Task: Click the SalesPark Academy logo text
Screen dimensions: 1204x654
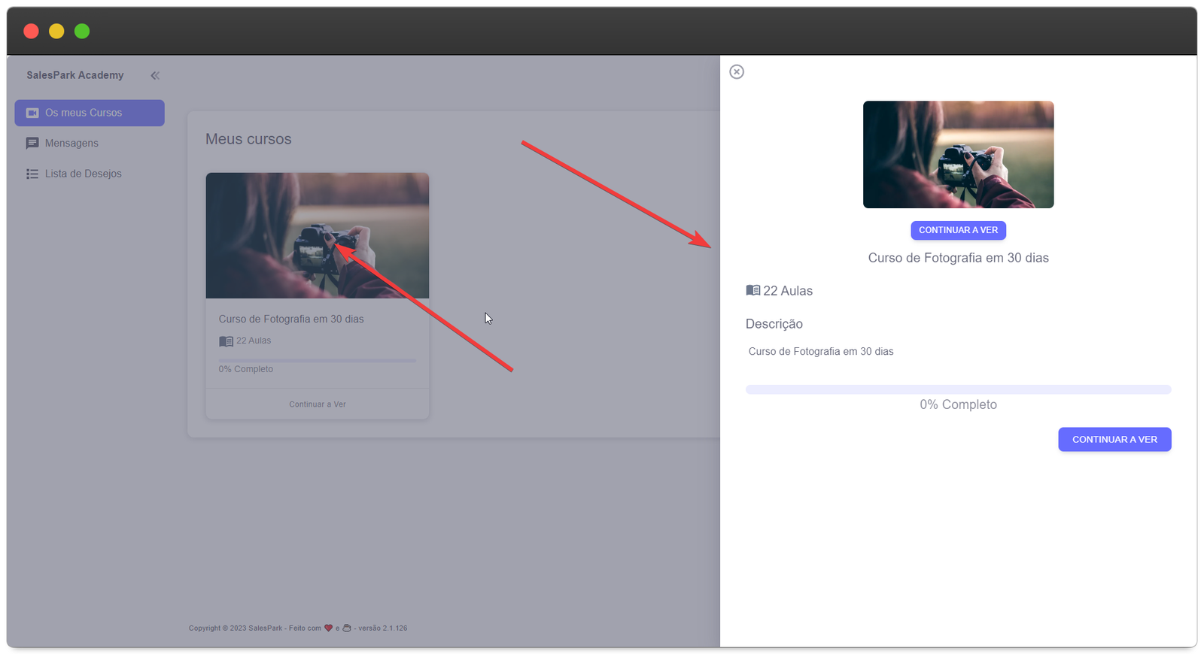Action: (x=74, y=75)
